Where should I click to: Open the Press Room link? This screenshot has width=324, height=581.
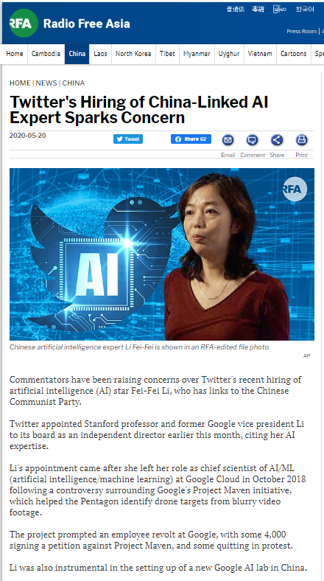301,31
